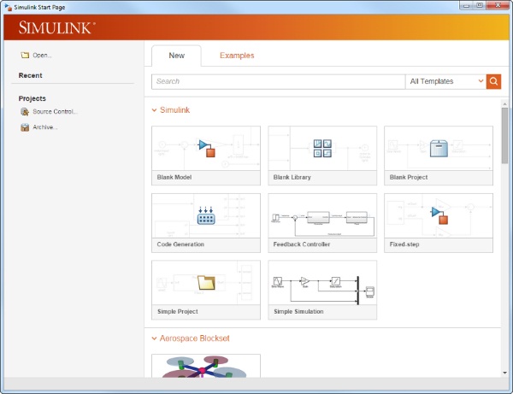Click the orange search magnifier button
Image resolution: width=513 pixels, height=394 pixels.
(x=493, y=81)
